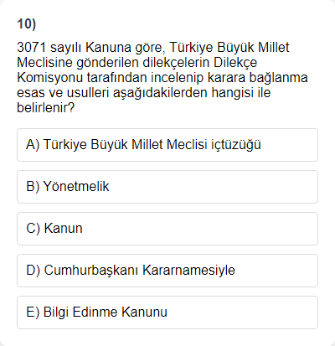Click the letter A) in first option
The image size is (335, 346).
(x=33, y=145)
